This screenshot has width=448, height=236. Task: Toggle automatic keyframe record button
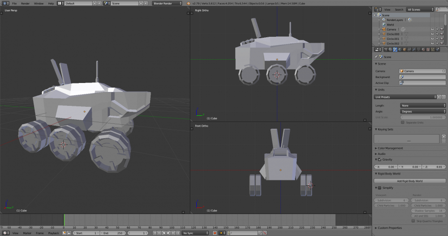point(215,233)
